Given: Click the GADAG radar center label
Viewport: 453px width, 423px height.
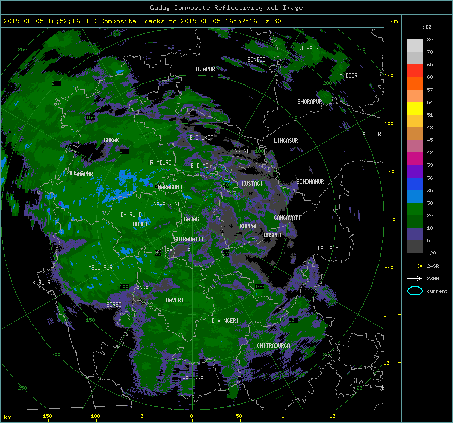Looking at the screenshot, I should coord(191,219).
